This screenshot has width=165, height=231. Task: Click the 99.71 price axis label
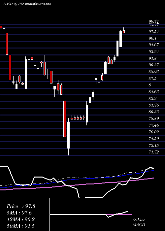click(154, 22)
